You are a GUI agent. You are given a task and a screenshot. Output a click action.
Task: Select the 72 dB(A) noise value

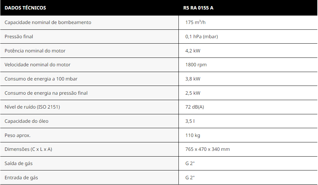(x=194, y=107)
